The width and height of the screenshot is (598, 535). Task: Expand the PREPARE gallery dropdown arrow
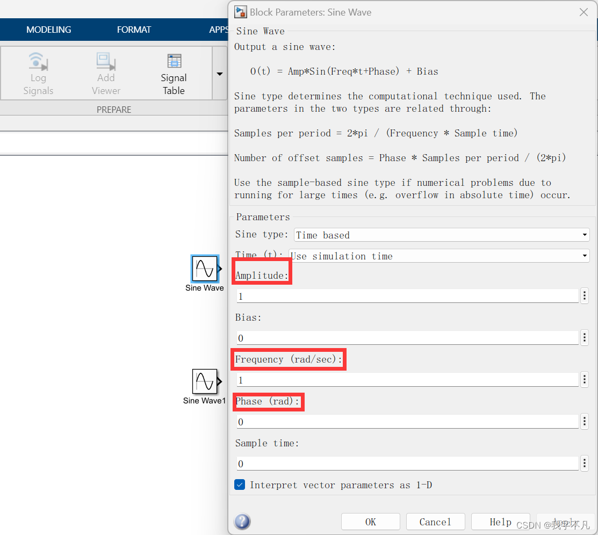coord(220,74)
